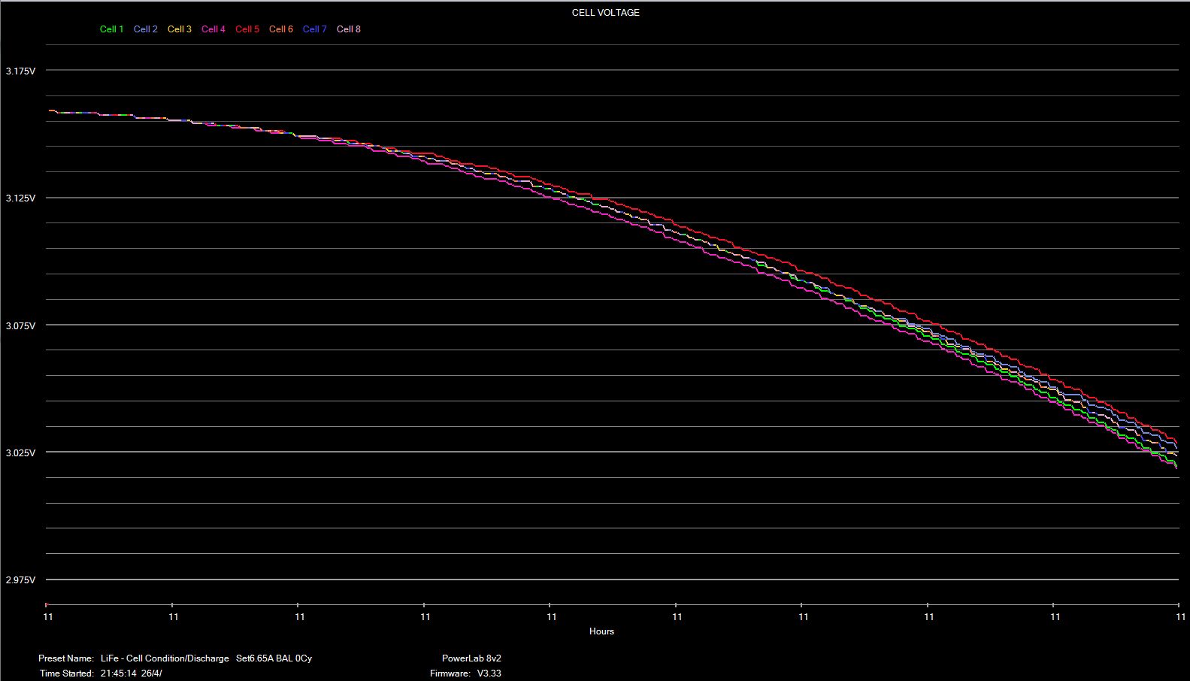The image size is (1190, 681).
Task: Click the 3.025V y-axis label
Action: (x=20, y=453)
